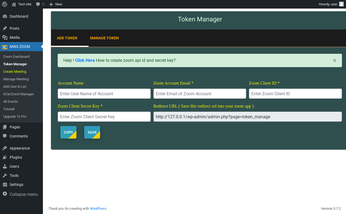Image resolution: width=346 pixels, height=214 pixels.
Task: Open the WordPress footer link
Action: point(98,209)
